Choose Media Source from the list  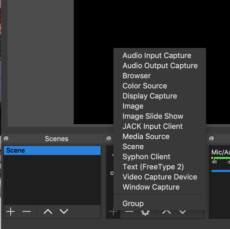coord(146,136)
